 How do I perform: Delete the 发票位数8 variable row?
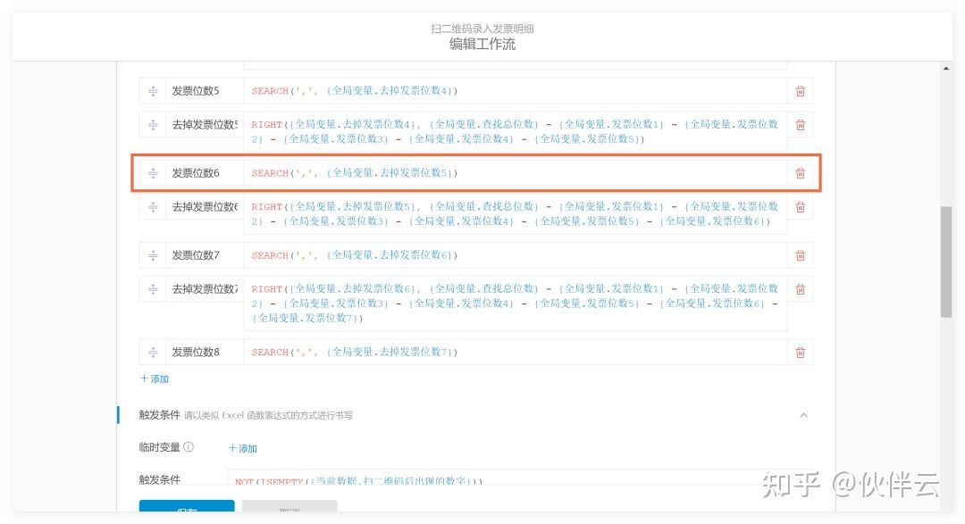click(800, 353)
